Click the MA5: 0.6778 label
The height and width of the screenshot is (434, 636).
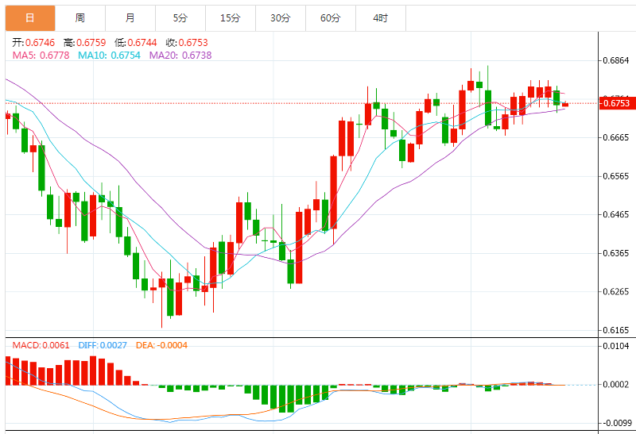tap(41, 56)
